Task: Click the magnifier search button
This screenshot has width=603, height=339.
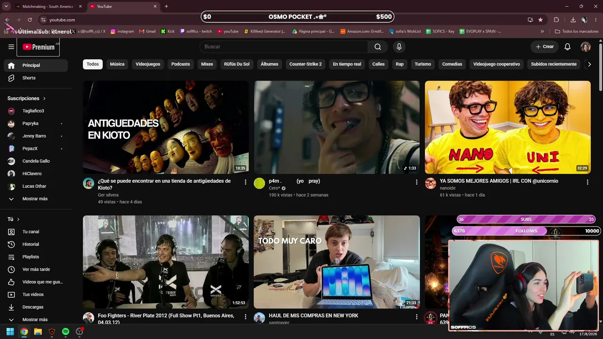Action: point(378,47)
